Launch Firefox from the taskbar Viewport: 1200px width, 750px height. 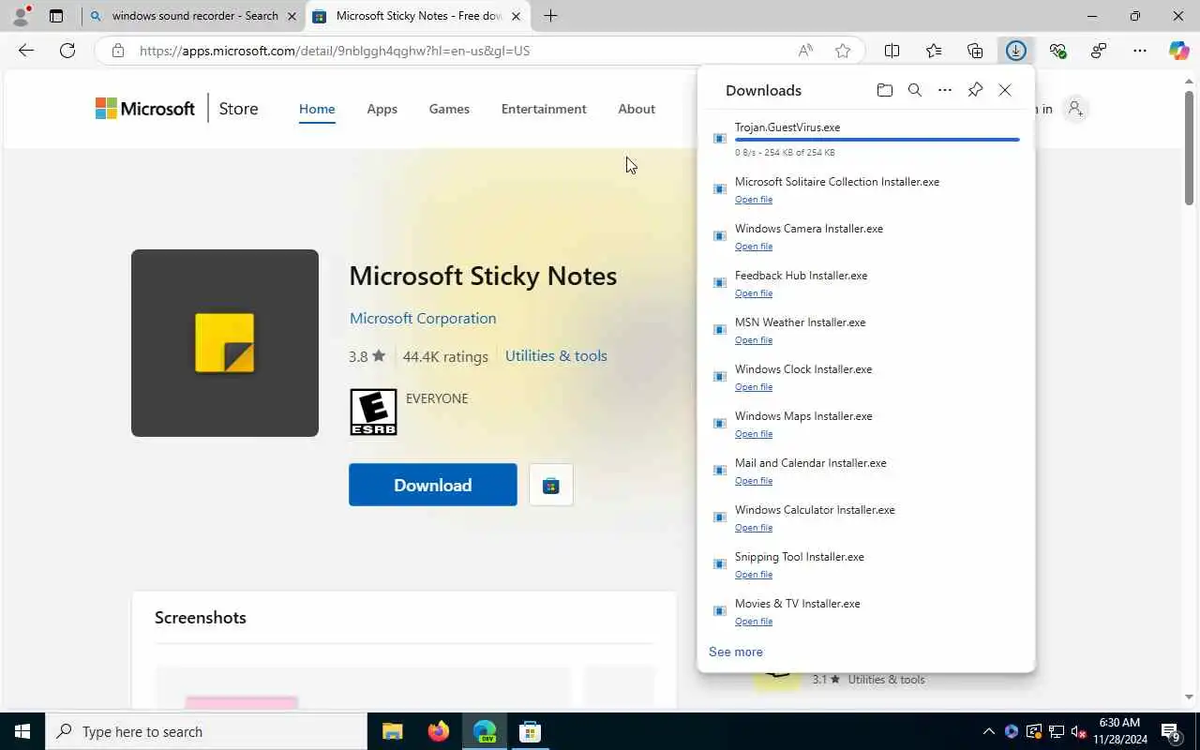pyautogui.click(x=438, y=731)
